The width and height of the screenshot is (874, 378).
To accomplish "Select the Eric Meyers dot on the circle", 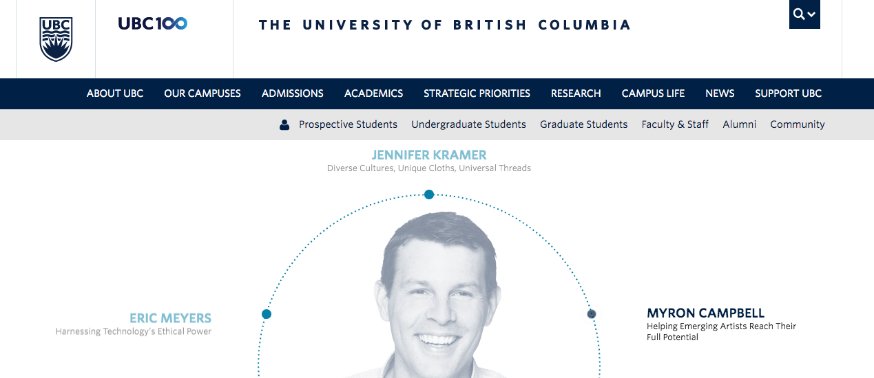I will pyautogui.click(x=267, y=314).
